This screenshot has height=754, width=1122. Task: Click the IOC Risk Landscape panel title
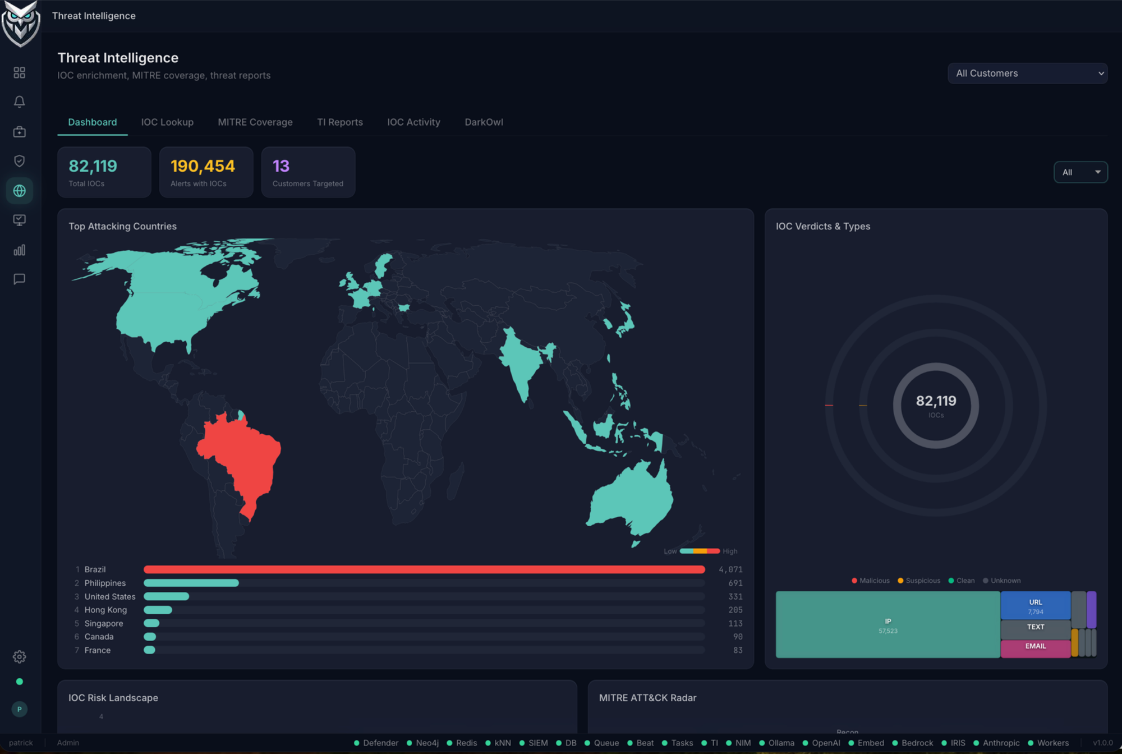[113, 698]
